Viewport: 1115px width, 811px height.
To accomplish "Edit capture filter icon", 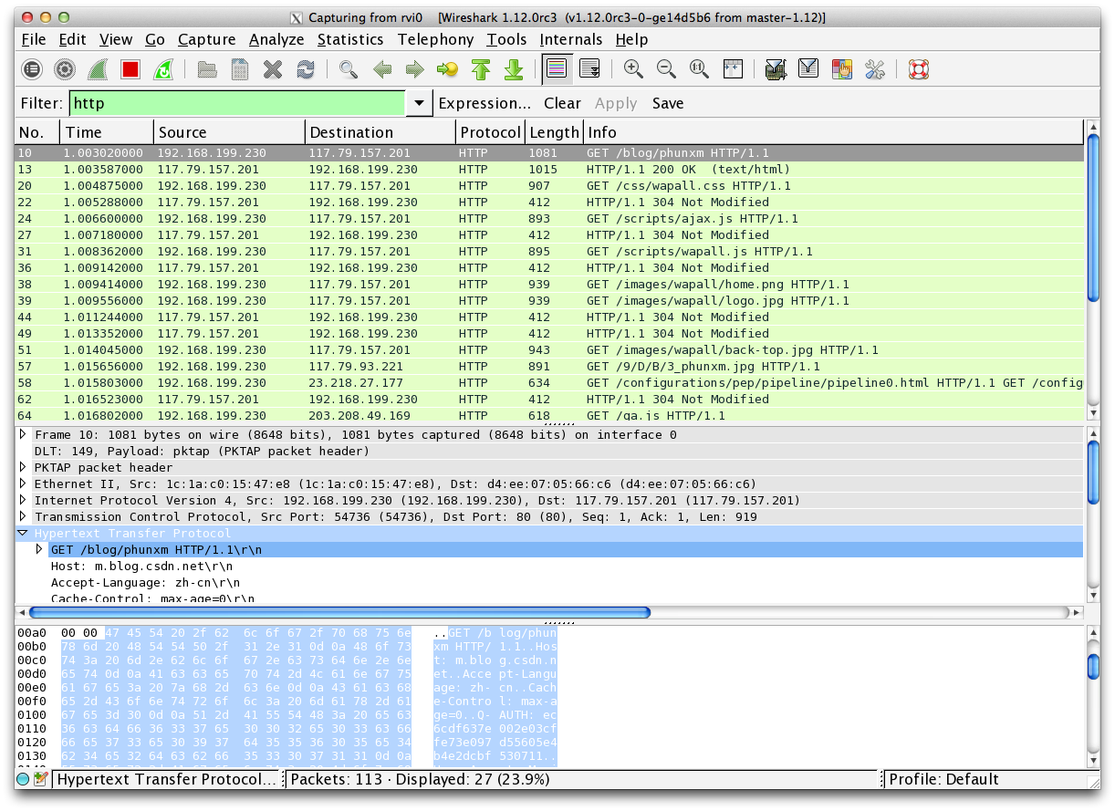I will pyautogui.click(x=776, y=69).
